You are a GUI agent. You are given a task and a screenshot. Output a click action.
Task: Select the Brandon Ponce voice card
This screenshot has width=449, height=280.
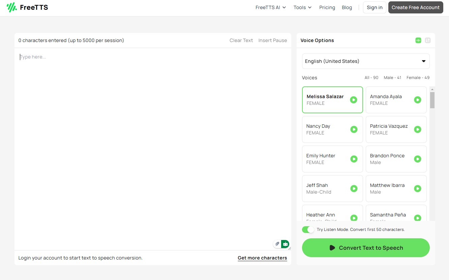click(396, 159)
